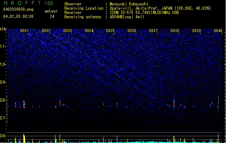The image size is (226, 143).
Task: Click the 0034 time marker
Action: point(89,30)
